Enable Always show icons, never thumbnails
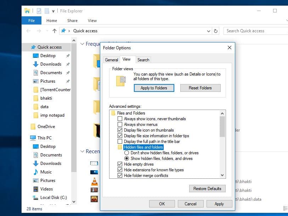Image resolution: width=288 pixels, height=216 pixels. 120,119
